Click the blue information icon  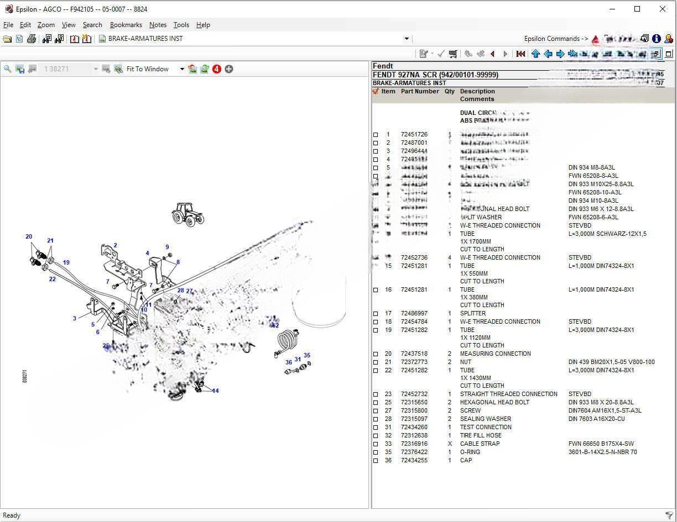tap(656, 39)
